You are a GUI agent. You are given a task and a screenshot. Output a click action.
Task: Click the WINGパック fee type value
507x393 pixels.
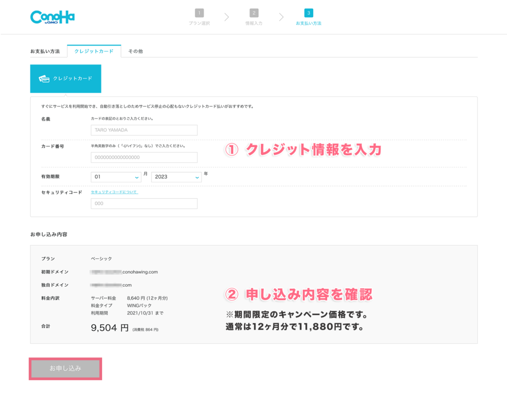pyautogui.click(x=139, y=306)
